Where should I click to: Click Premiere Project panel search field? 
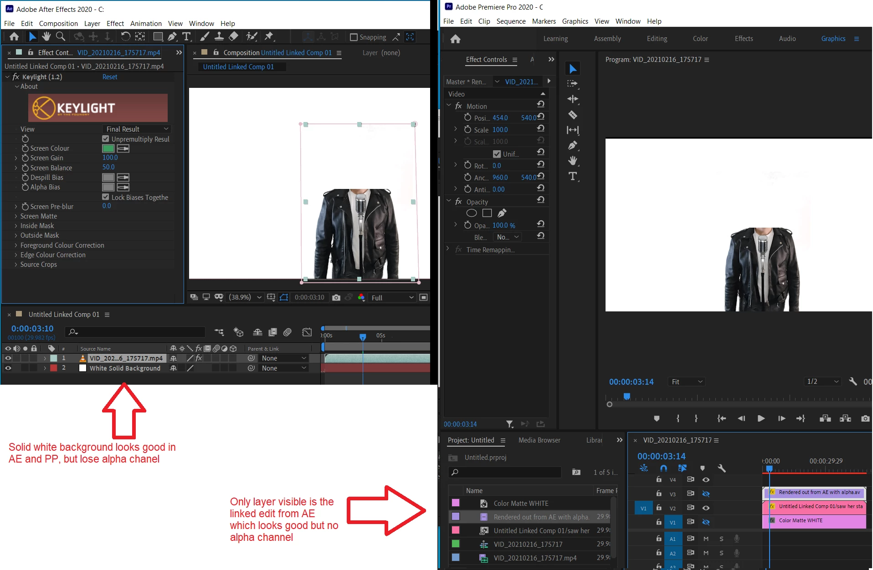point(505,473)
